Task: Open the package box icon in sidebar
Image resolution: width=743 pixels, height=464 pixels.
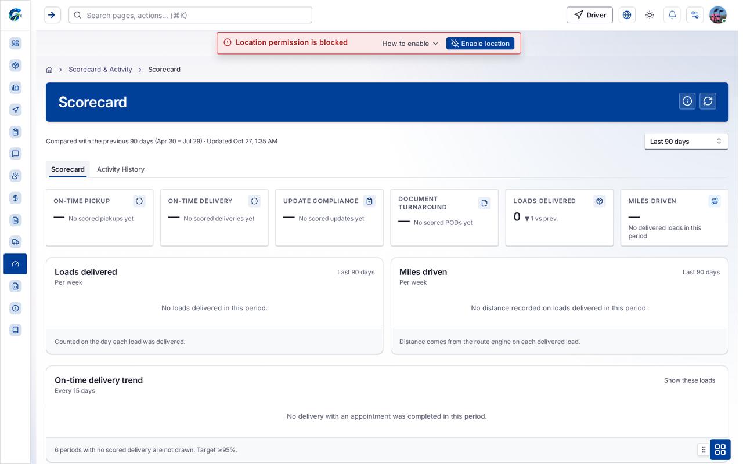Action: click(x=16, y=66)
